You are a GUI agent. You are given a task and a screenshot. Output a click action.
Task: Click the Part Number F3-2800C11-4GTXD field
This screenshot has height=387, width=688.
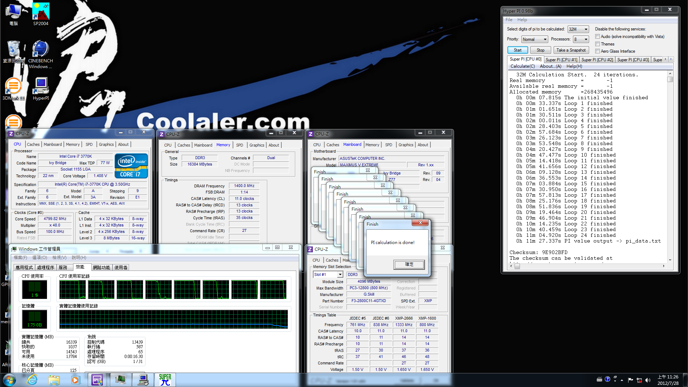pyautogui.click(x=369, y=301)
